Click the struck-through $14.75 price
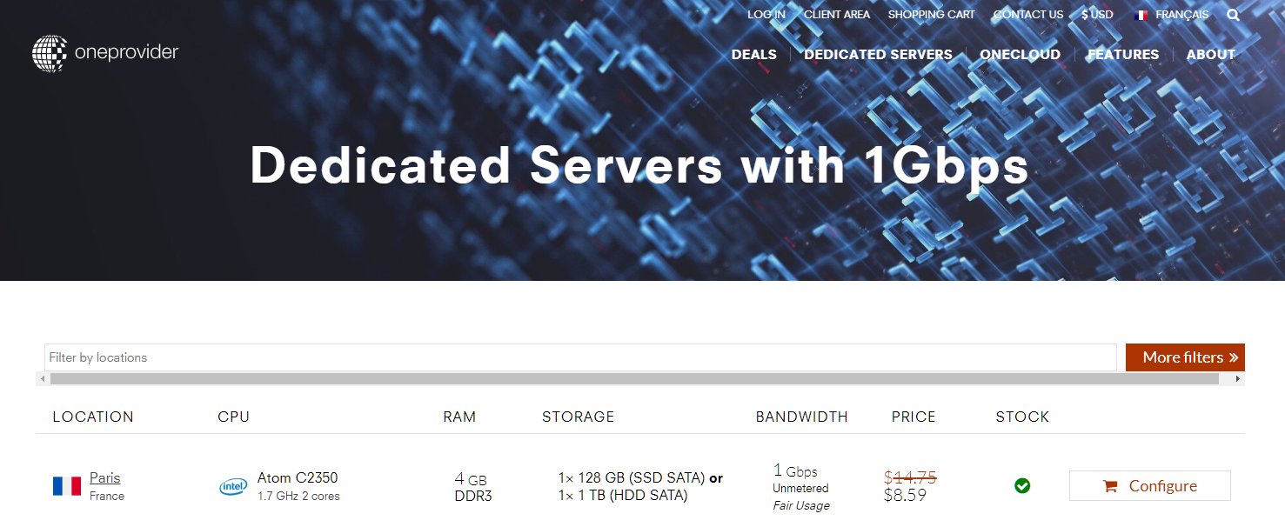The width and height of the screenshot is (1285, 527). pyautogui.click(x=910, y=477)
